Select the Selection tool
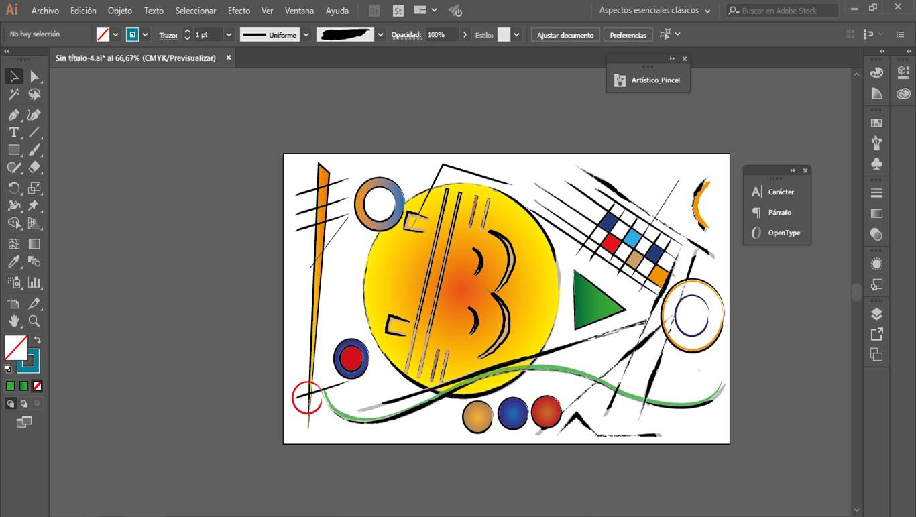 pos(13,76)
